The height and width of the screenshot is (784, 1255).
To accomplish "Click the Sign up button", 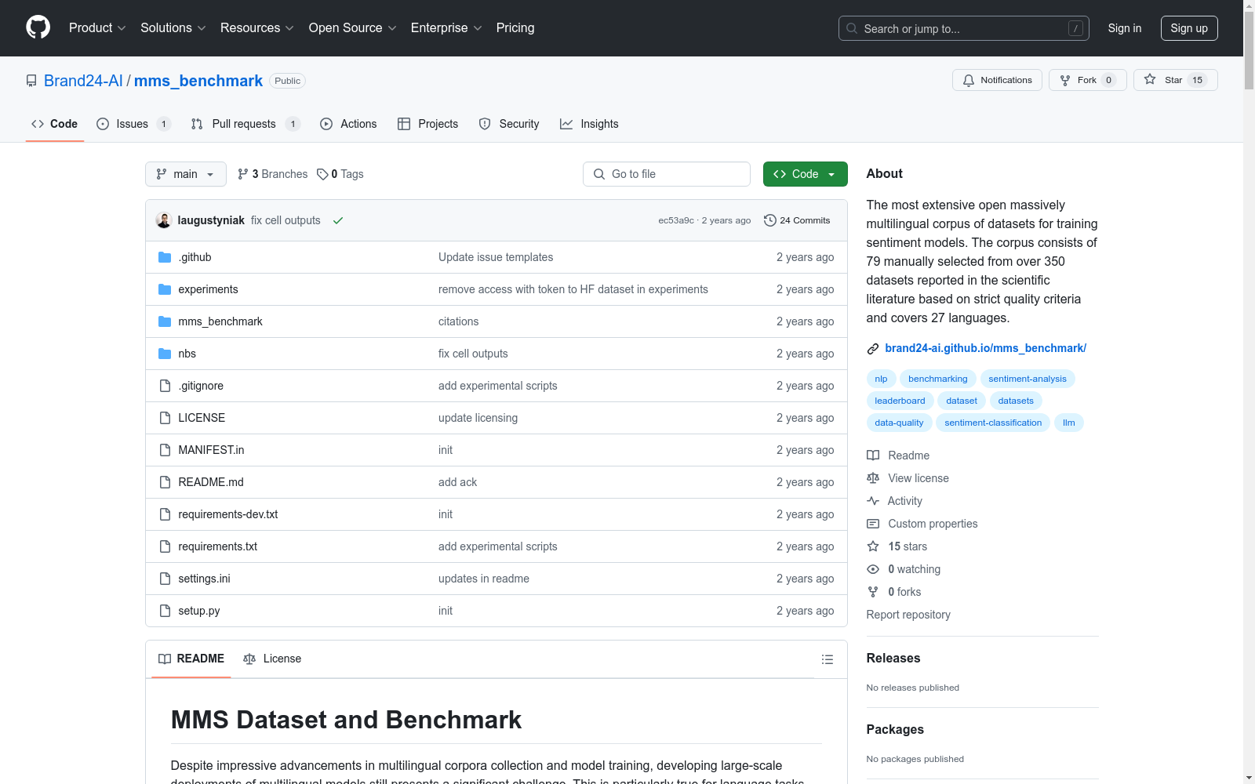I will (x=1189, y=28).
